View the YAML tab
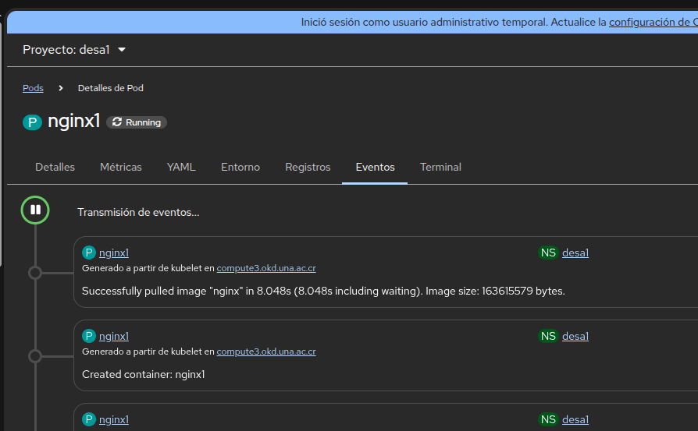 (181, 167)
